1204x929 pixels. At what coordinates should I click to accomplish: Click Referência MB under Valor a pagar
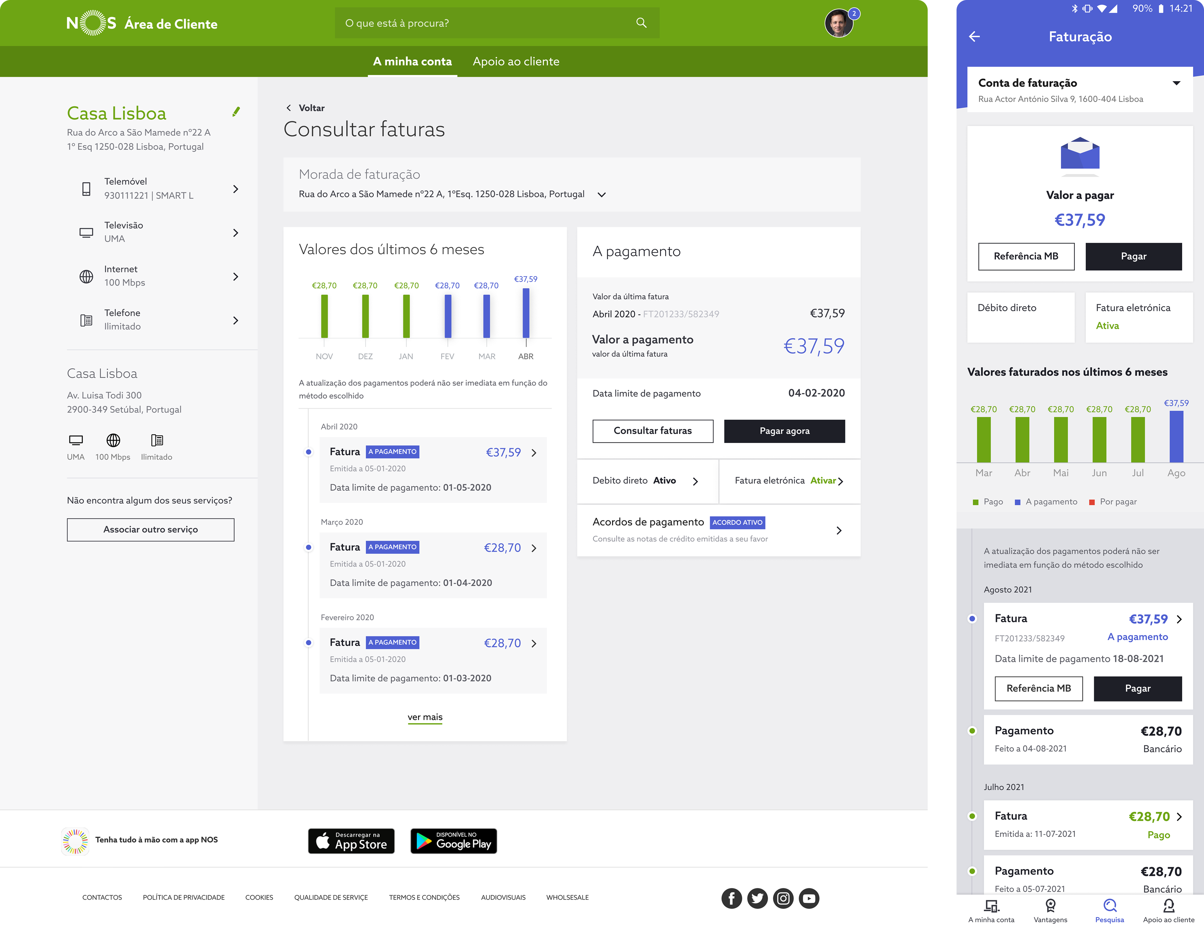pyautogui.click(x=1026, y=256)
